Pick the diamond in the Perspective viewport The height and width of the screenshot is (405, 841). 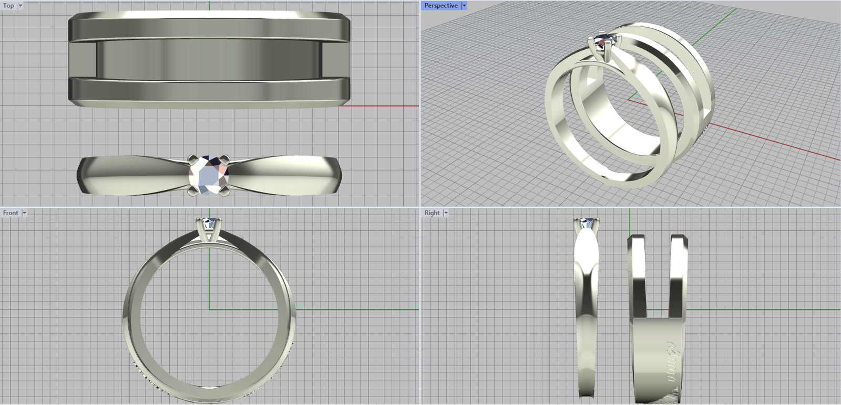605,40
